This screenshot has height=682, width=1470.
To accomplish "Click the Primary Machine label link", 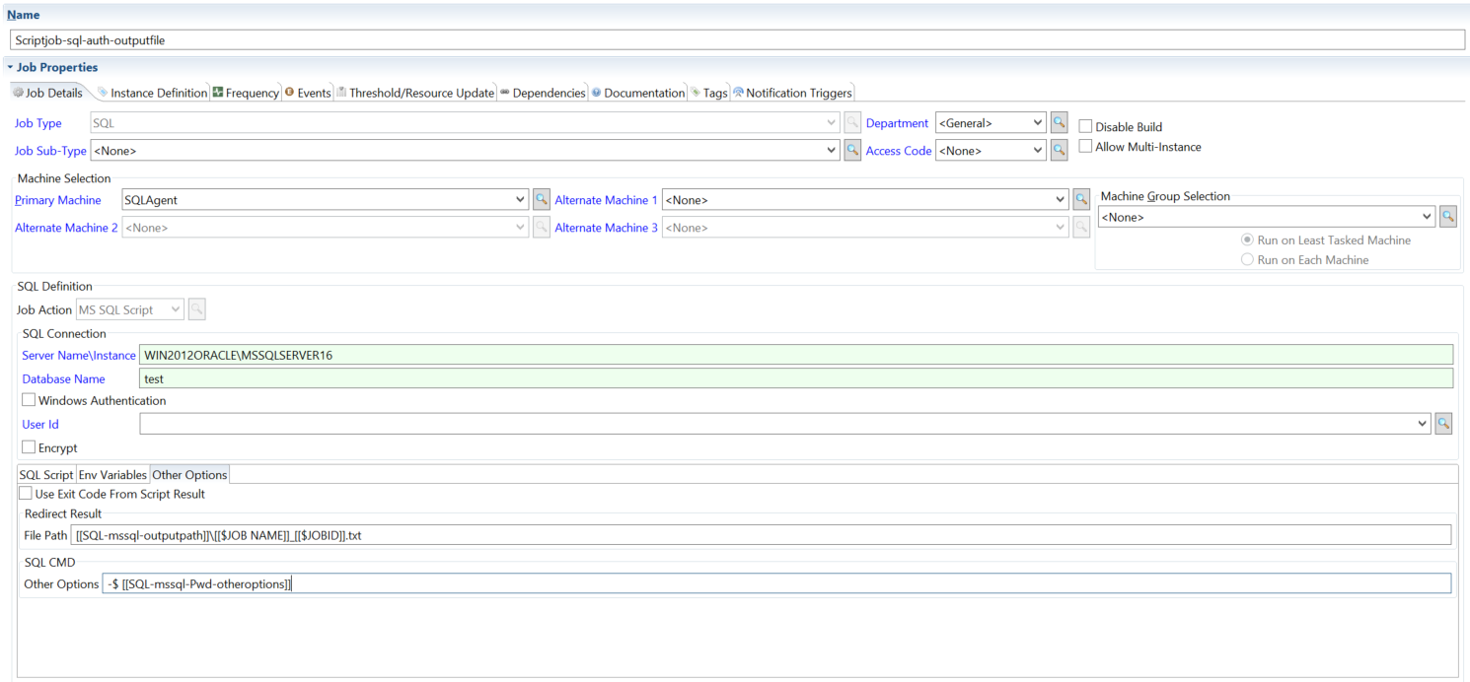I will click(x=58, y=200).
